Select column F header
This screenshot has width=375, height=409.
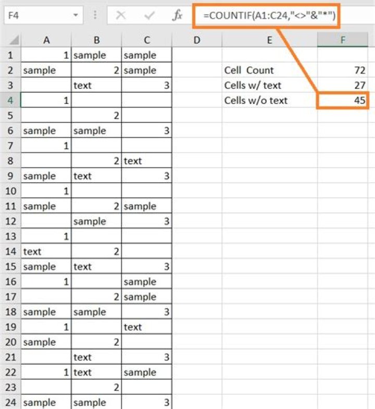(x=343, y=40)
